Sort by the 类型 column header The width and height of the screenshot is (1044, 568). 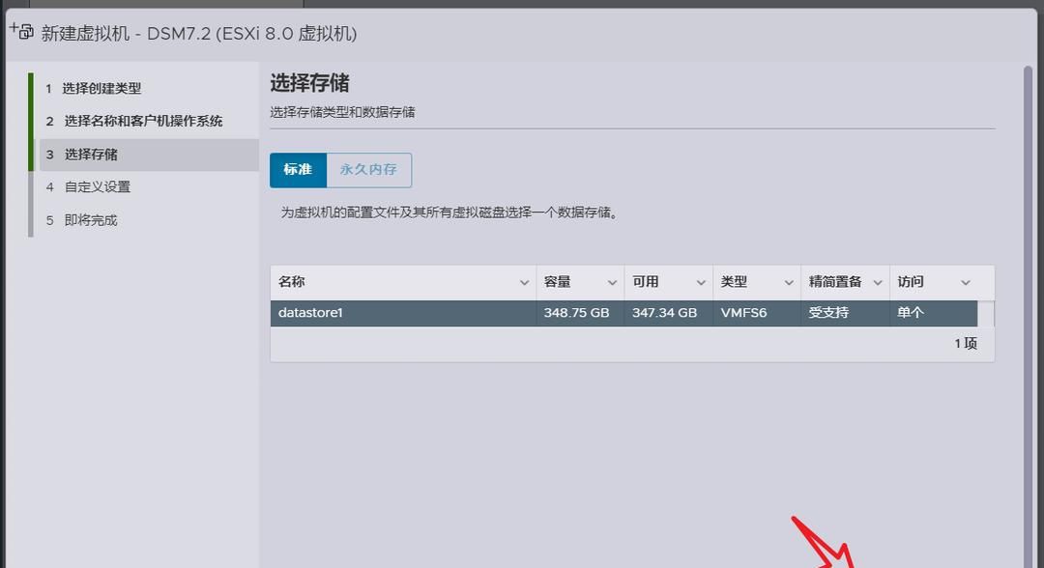734,282
